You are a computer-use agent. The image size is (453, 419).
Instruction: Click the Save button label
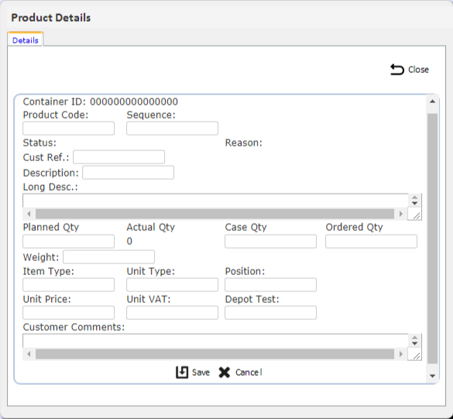pyautogui.click(x=201, y=373)
